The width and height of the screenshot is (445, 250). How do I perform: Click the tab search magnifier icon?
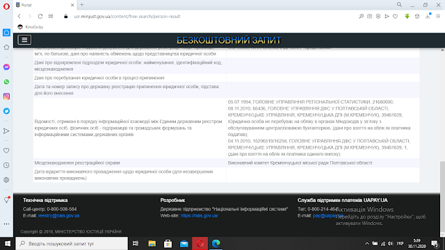tap(399, 5)
